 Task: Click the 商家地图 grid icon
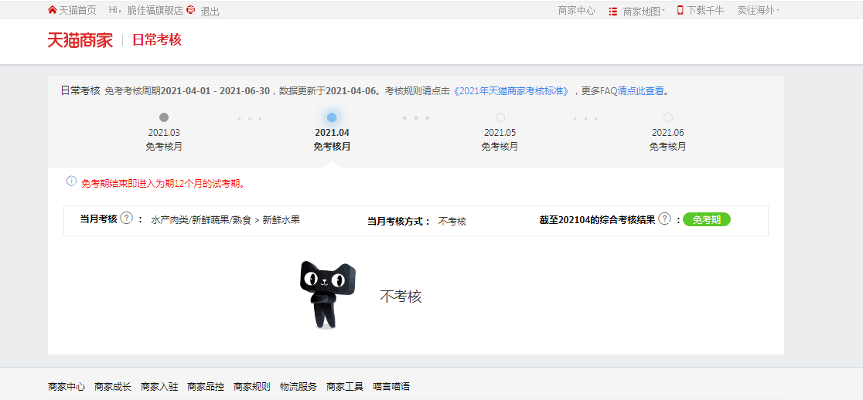click(x=613, y=11)
